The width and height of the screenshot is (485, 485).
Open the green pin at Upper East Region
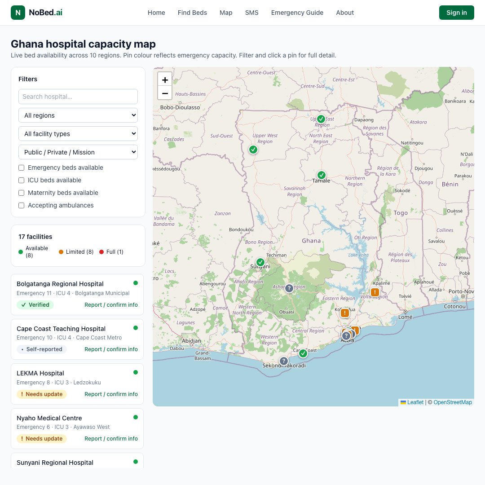pyautogui.click(x=321, y=119)
